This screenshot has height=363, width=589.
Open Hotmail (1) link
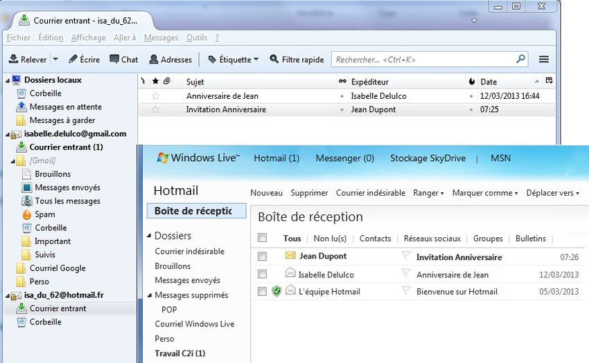(276, 158)
